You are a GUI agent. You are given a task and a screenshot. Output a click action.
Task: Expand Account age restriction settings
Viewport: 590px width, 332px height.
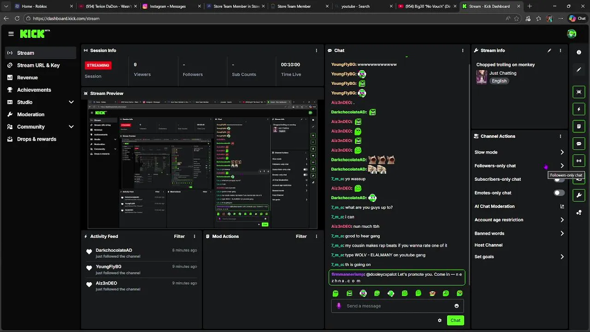(x=562, y=220)
